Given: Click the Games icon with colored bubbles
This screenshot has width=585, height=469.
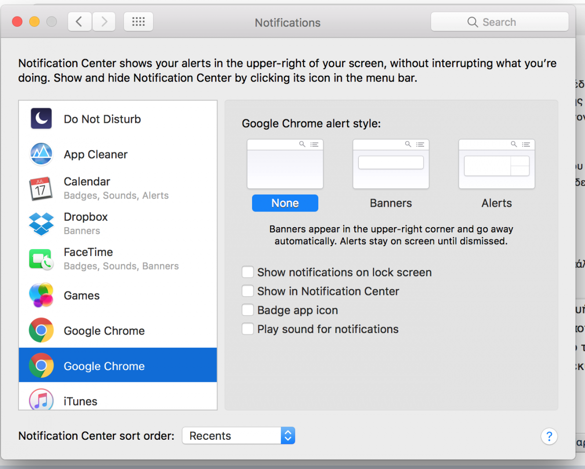Looking at the screenshot, I should pyautogui.click(x=41, y=295).
